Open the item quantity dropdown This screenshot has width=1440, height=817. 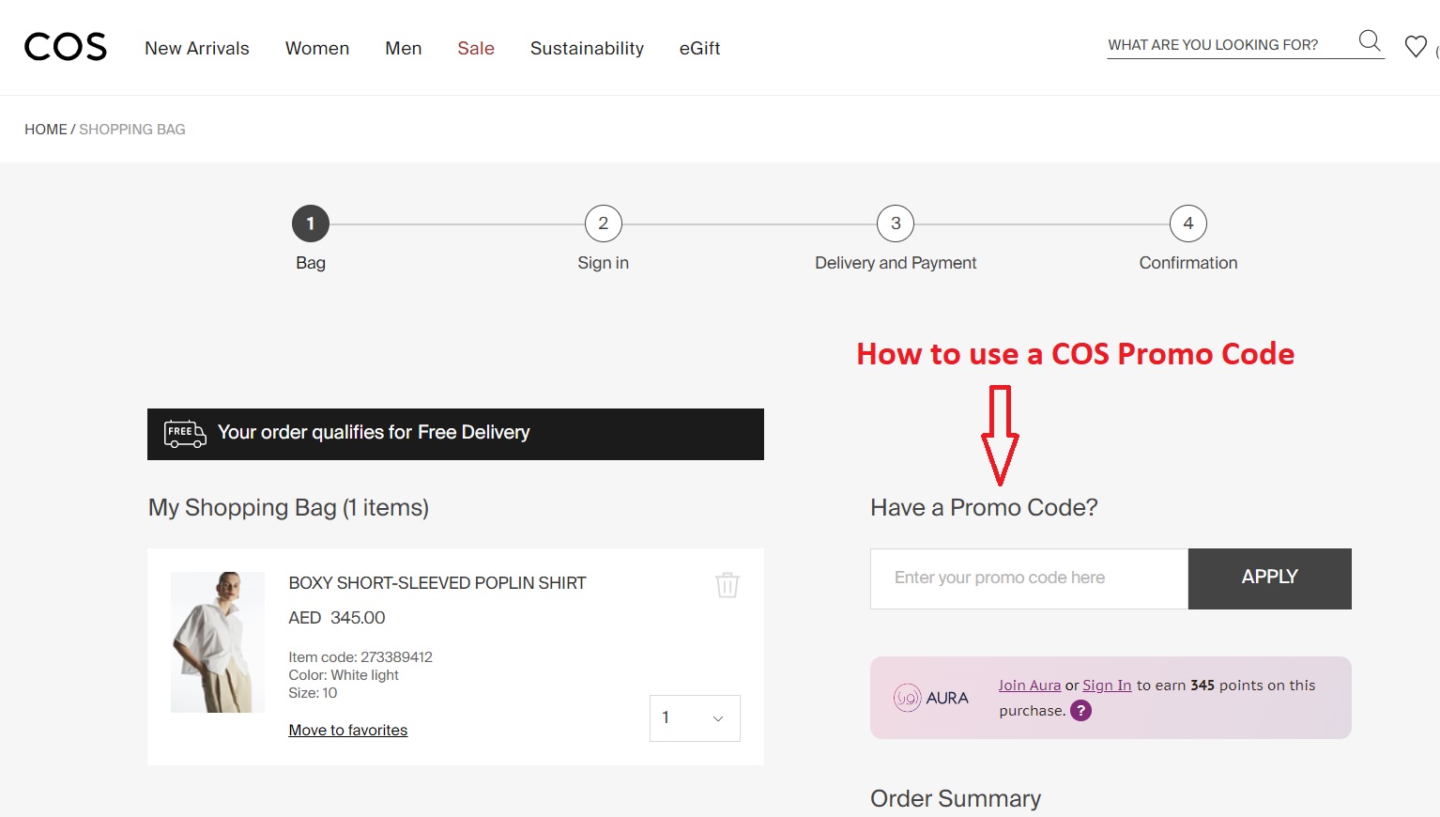click(x=695, y=717)
